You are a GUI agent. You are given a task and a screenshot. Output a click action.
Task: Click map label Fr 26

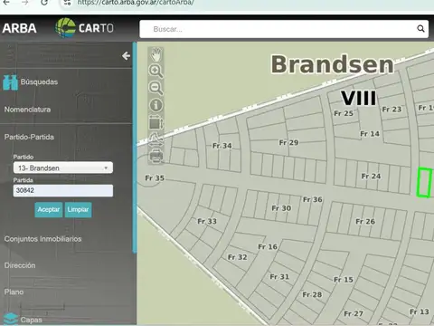click(365, 222)
